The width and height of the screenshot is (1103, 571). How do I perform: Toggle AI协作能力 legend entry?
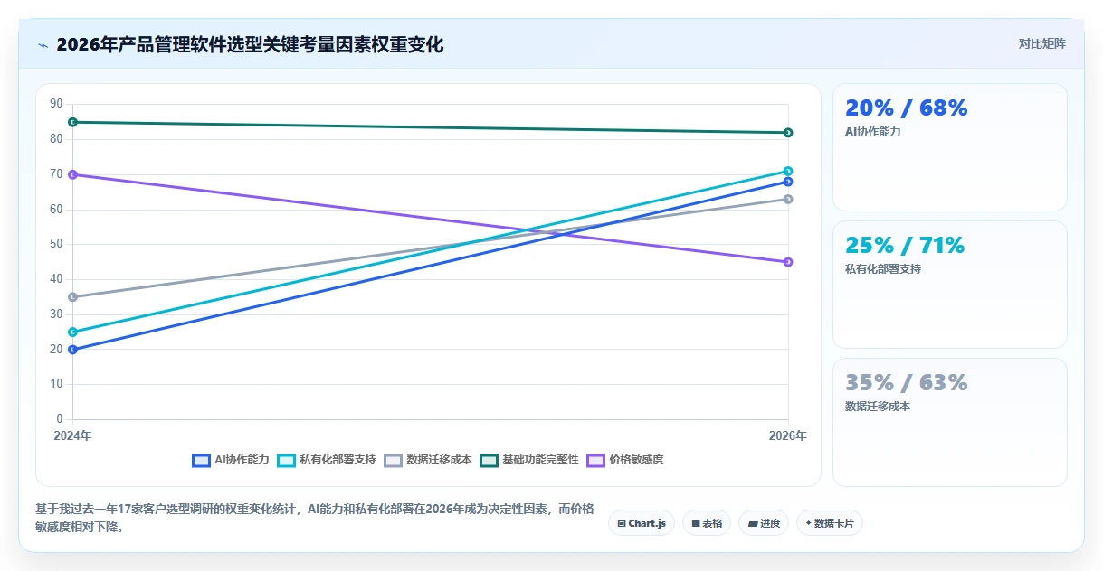click(231, 460)
